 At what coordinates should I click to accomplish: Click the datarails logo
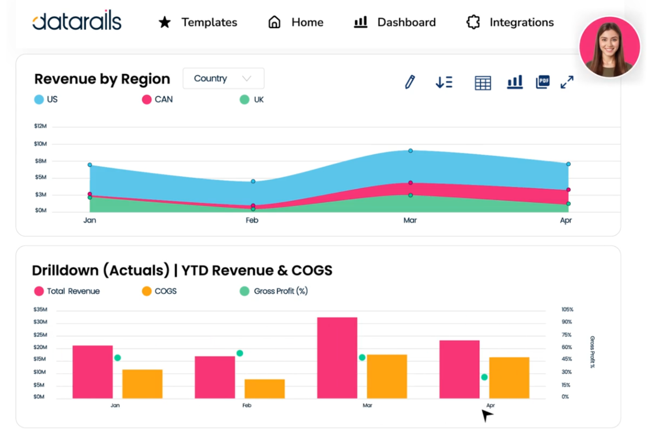[x=76, y=21]
